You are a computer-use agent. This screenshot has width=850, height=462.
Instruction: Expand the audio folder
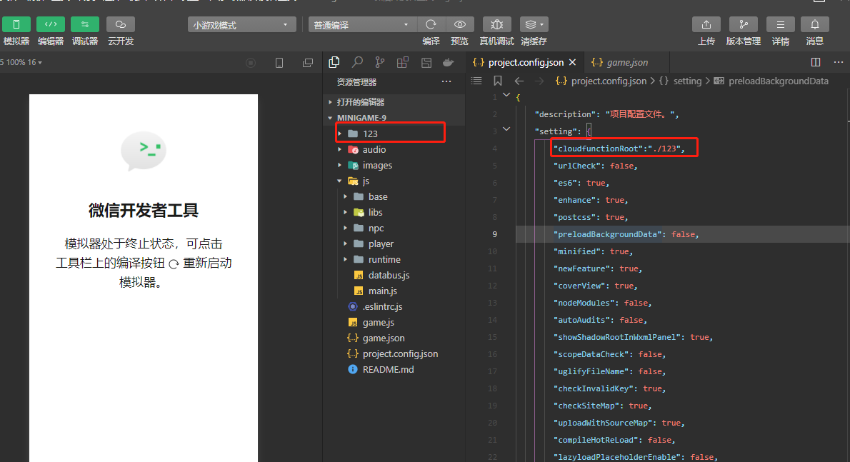click(394, 149)
